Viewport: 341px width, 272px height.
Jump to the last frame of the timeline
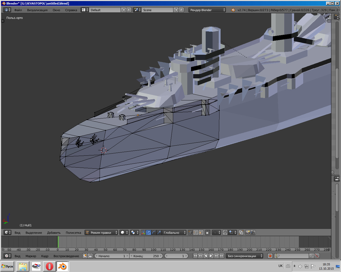[222, 256]
